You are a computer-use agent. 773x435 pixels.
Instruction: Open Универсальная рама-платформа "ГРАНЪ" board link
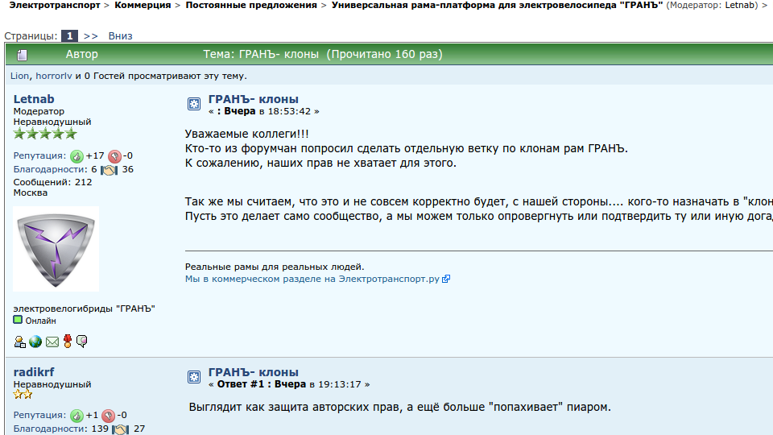pos(497,6)
